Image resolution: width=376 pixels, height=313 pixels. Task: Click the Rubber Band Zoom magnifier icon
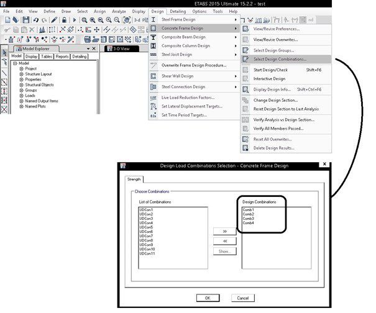click(x=84, y=20)
